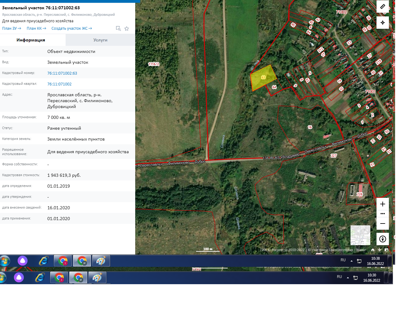This screenshot has height=317, width=396.
Task: Open Internet Explorer on the taskbar showing 10:38
Action: [44, 261]
